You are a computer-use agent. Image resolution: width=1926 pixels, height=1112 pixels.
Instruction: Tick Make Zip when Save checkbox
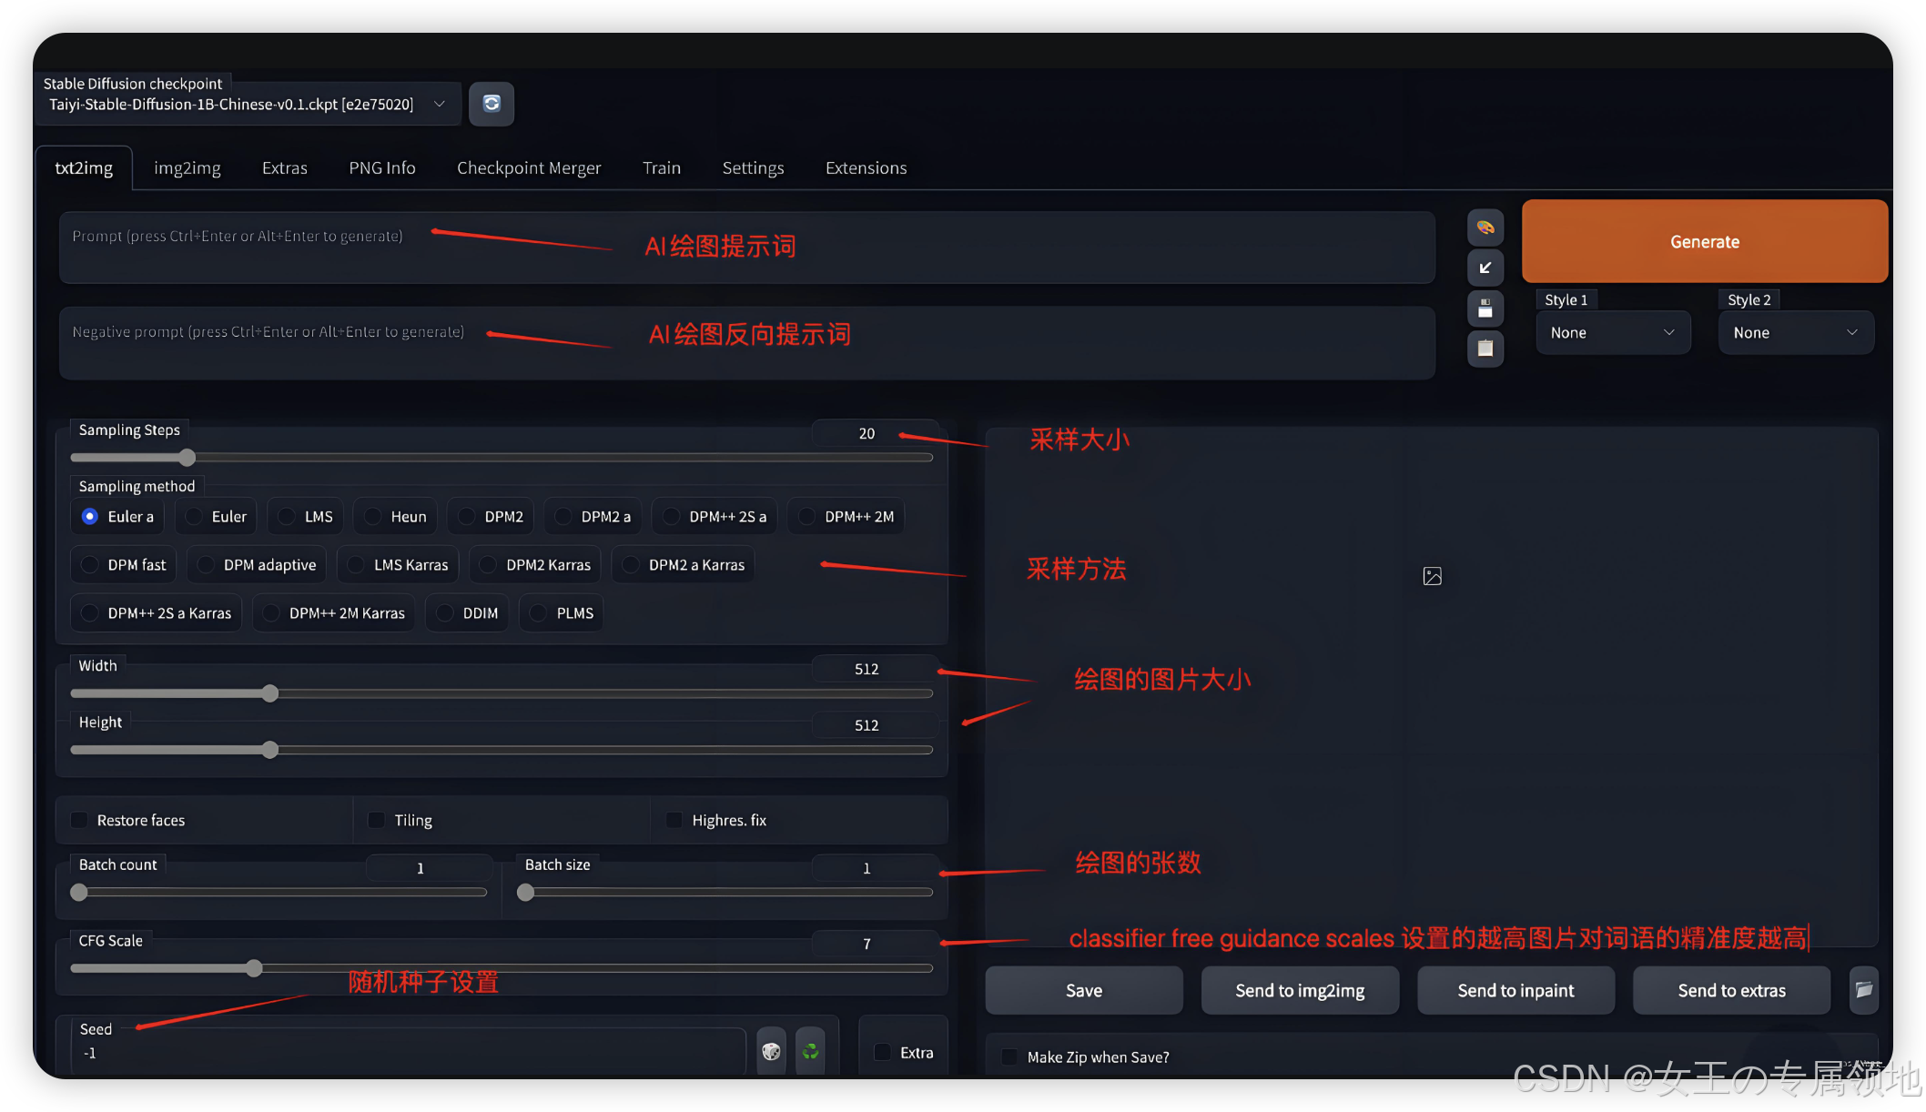(1009, 1056)
